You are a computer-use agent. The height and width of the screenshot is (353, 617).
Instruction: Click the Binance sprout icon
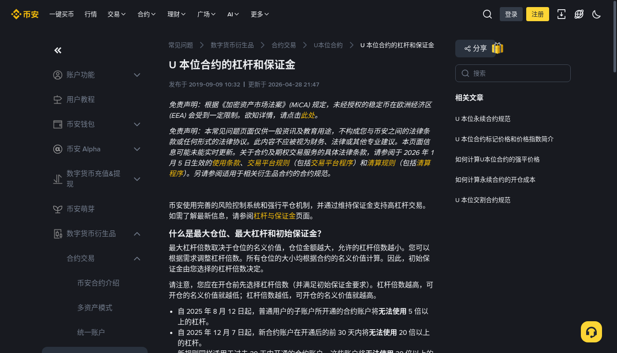click(58, 209)
